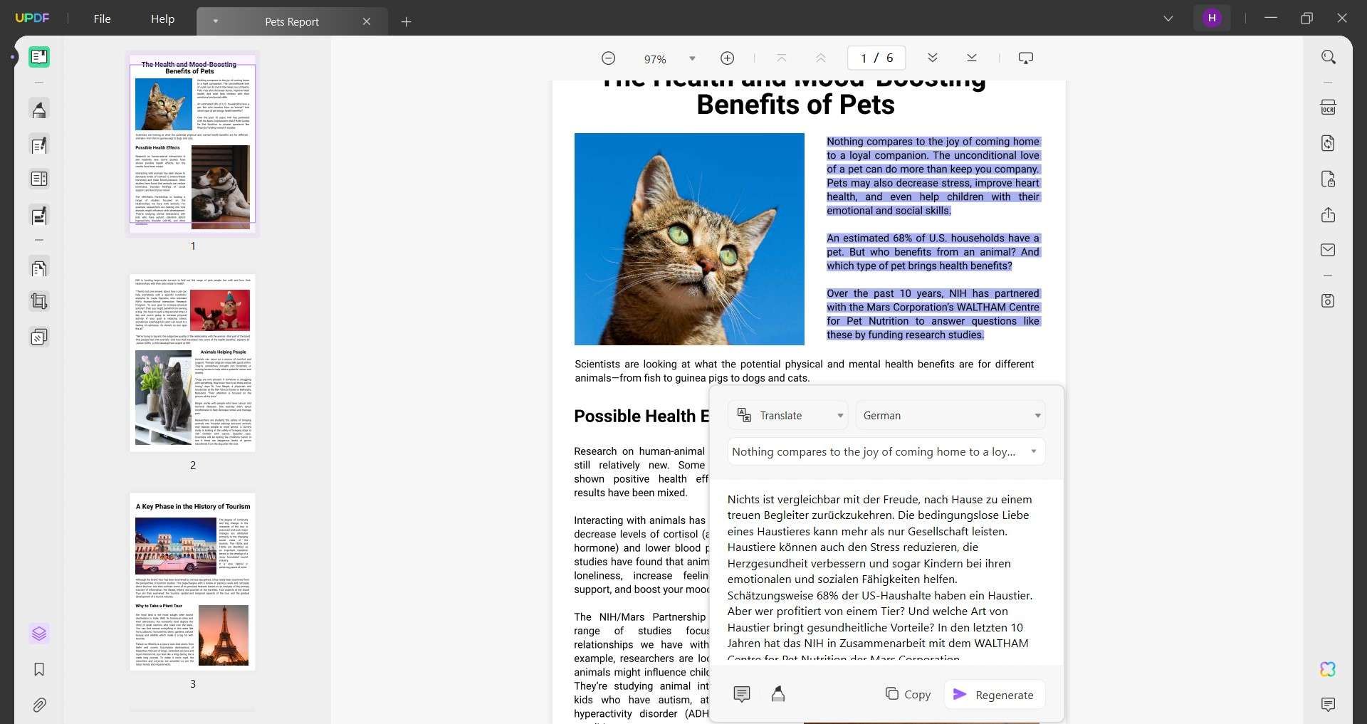Open the bookmarks panel

(39, 670)
